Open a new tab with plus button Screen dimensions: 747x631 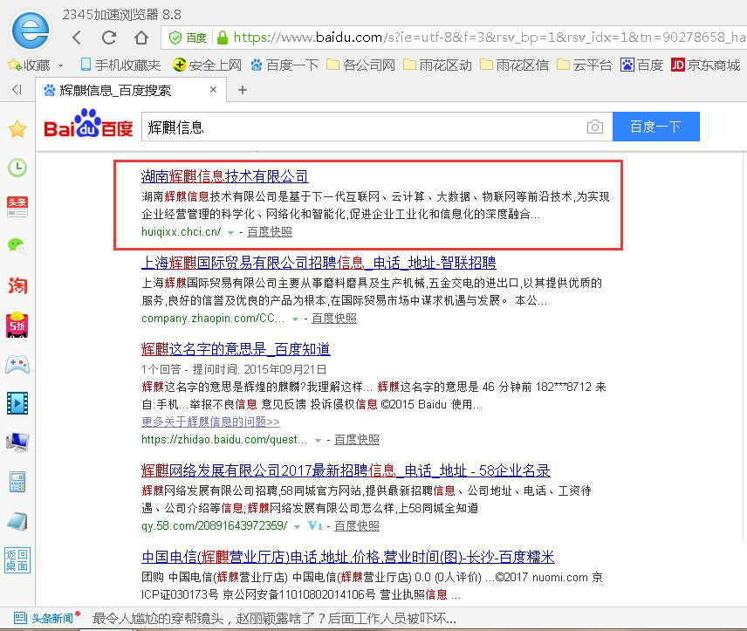(x=243, y=90)
